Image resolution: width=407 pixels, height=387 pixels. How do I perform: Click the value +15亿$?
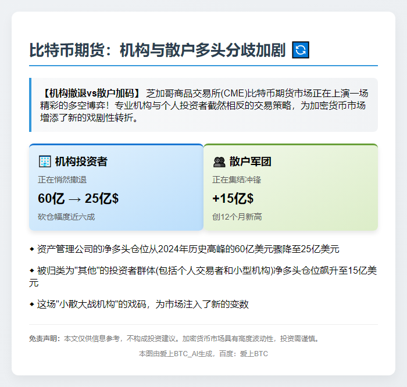233,198
